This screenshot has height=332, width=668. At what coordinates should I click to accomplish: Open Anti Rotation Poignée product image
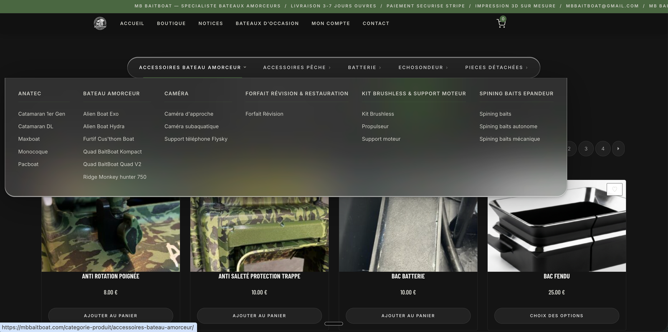[x=111, y=234]
